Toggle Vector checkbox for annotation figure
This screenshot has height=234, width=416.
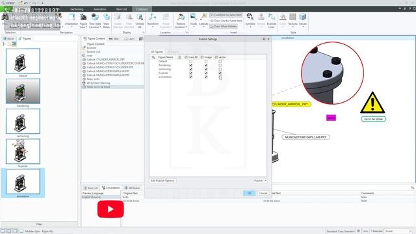coord(220,77)
